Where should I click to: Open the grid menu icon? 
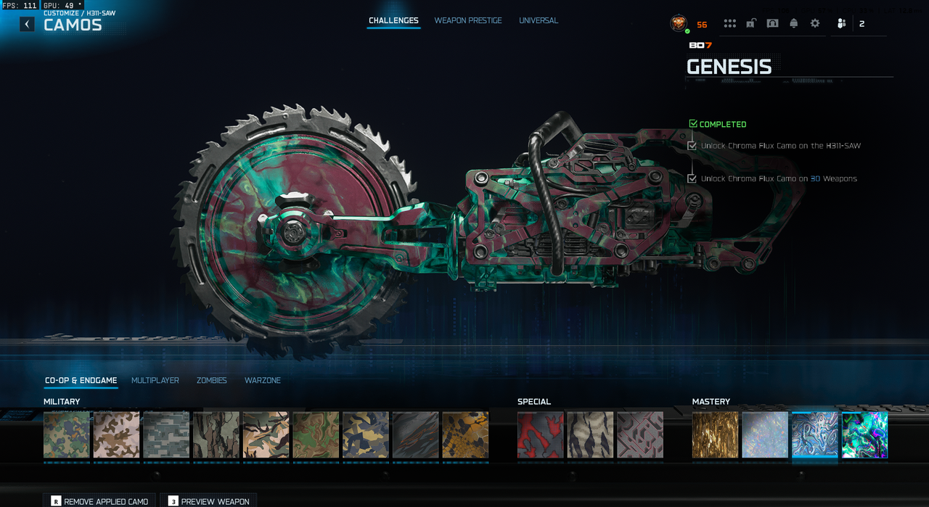tap(729, 23)
